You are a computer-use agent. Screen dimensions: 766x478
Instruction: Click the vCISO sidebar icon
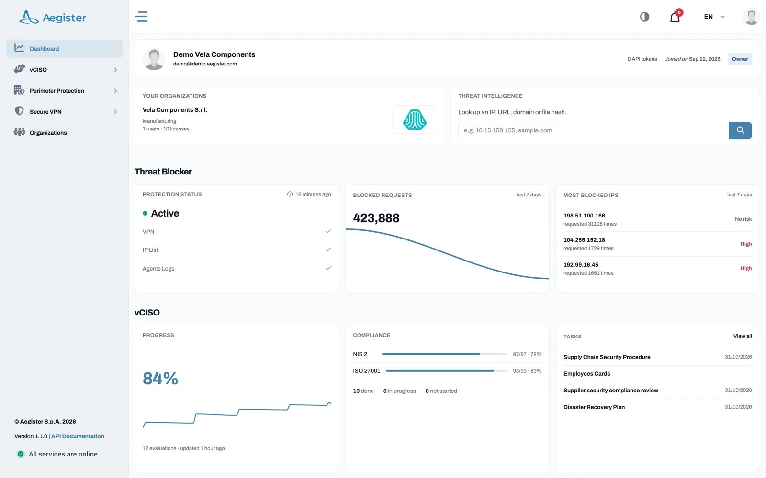coord(19,69)
